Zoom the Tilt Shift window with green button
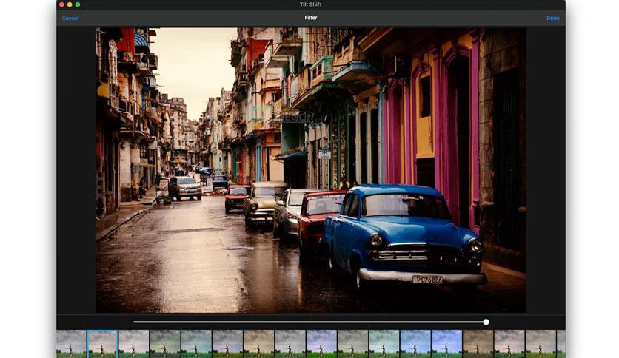This screenshot has width=619, height=358. pyautogui.click(x=77, y=4)
